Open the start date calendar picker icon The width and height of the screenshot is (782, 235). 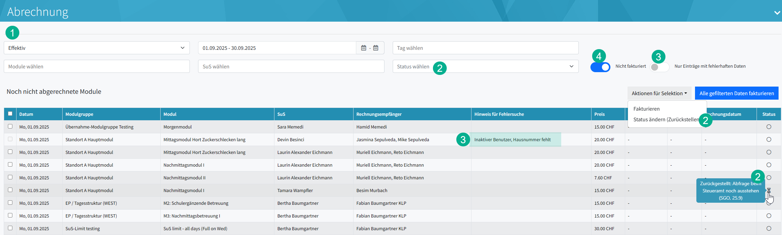click(363, 48)
